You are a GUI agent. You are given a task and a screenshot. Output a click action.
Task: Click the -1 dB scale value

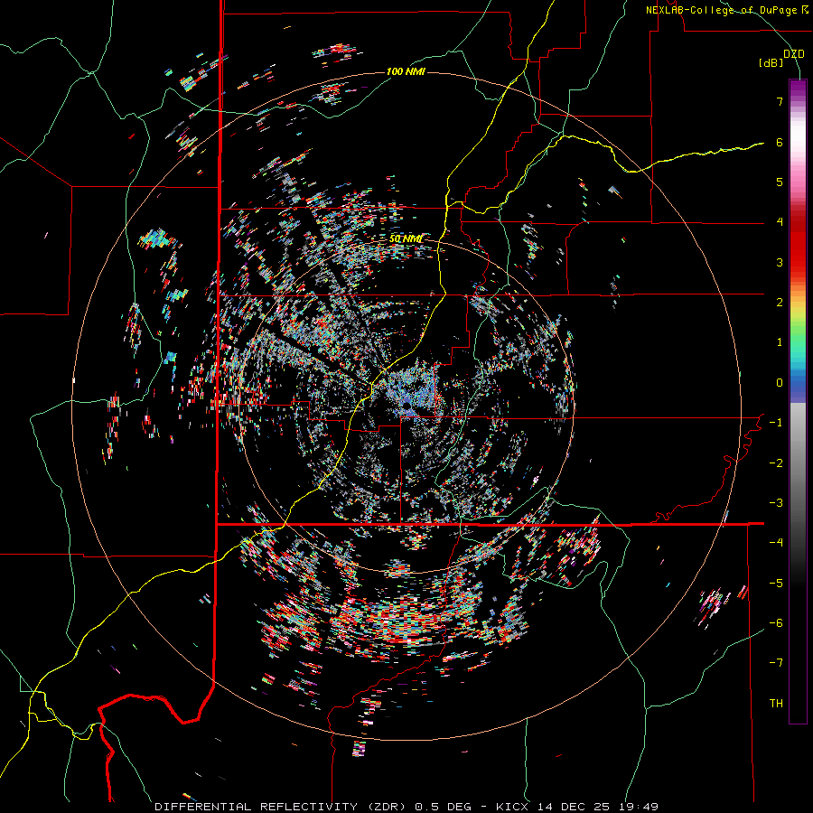click(776, 423)
